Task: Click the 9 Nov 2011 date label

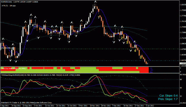Action: pos(83,106)
